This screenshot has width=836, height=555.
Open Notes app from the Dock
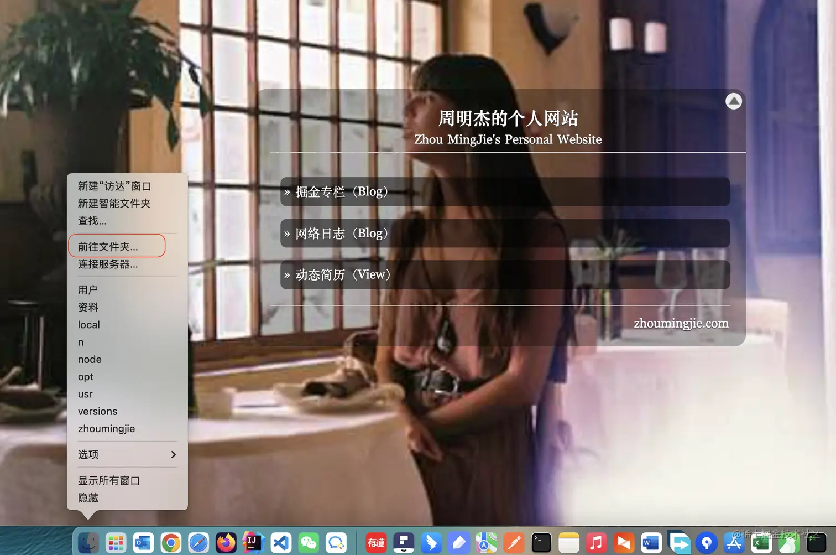tap(568, 543)
